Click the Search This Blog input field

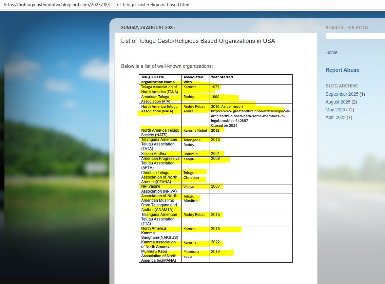pyautogui.click(x=355, y=36)
